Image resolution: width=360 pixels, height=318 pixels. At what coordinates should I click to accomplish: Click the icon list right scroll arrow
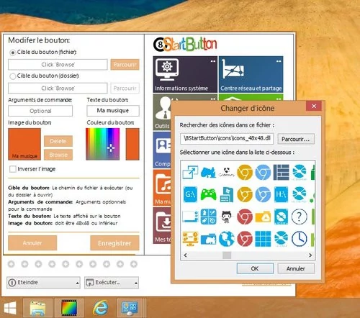pos(310,255)
